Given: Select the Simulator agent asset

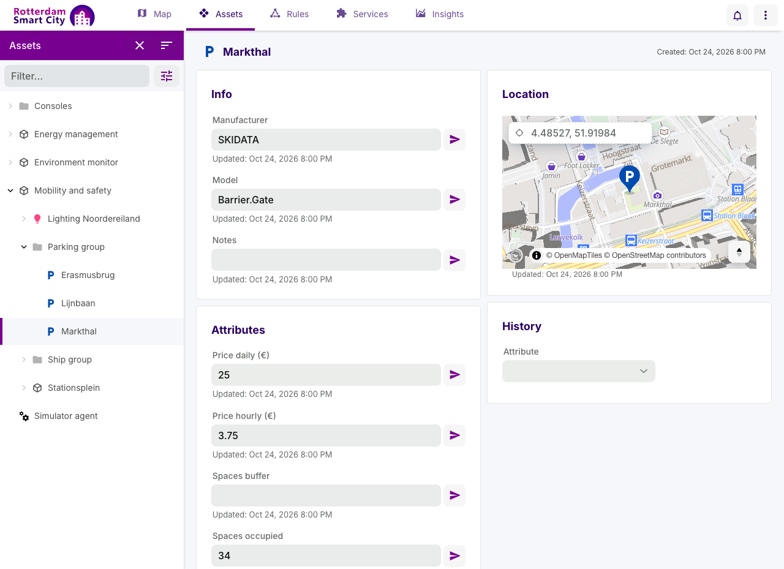Looking at the screenshot, I should pos(92,416).
